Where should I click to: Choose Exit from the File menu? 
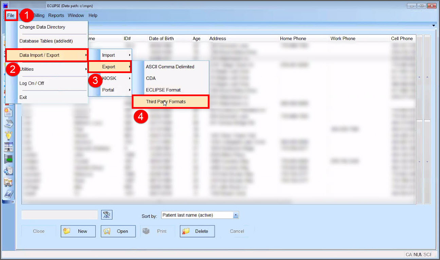pyautogui.click(x=47, y=97)
